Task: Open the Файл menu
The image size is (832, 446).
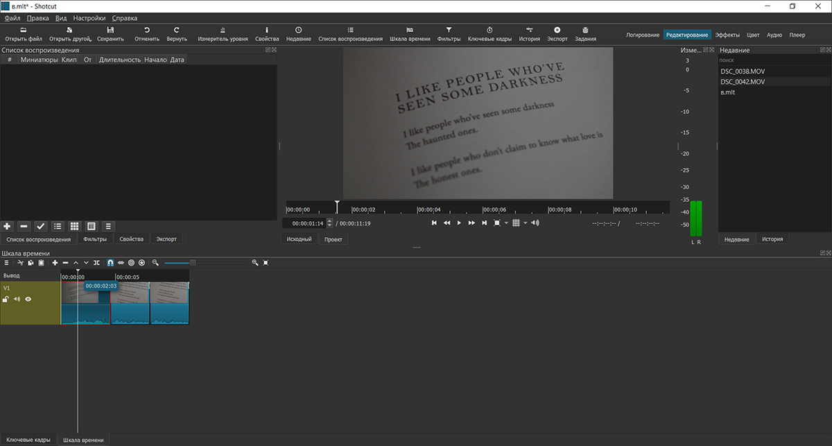Action: coord(12,18)
